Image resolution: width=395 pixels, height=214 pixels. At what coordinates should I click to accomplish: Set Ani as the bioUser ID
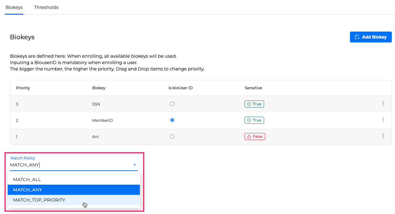pos(172,137)
